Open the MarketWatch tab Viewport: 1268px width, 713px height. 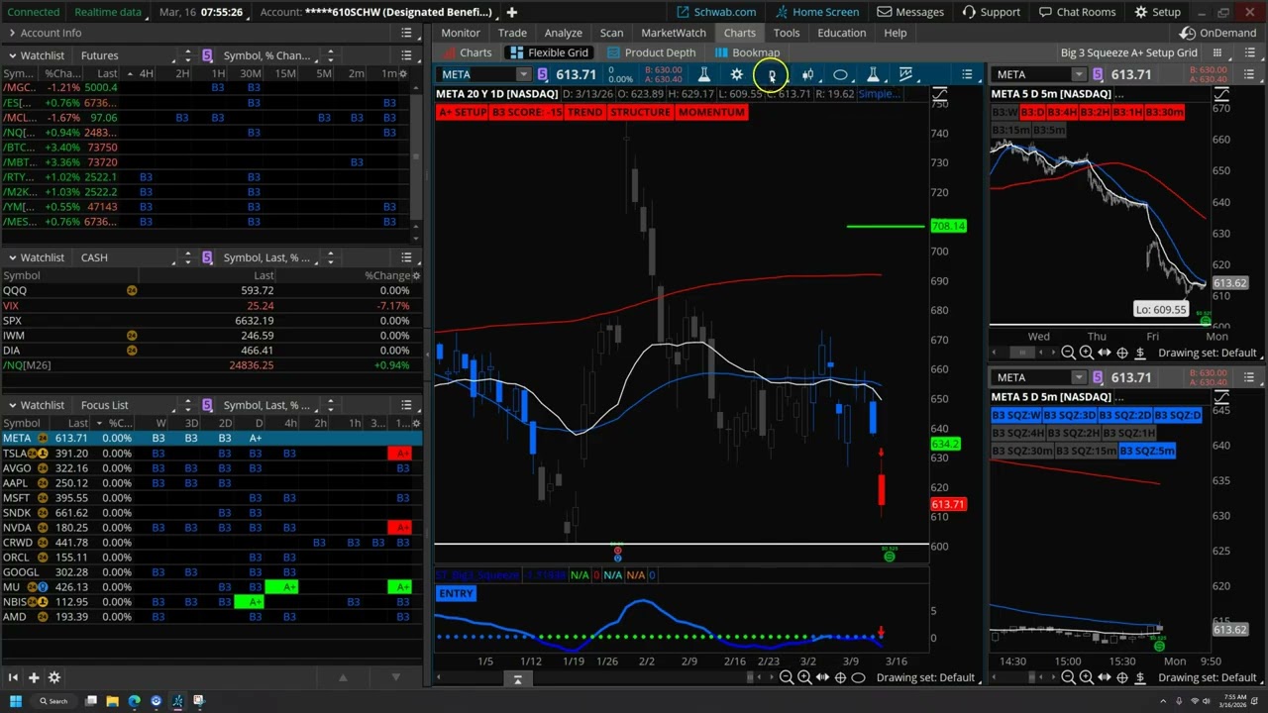pyautogui.click(x=674, y=33)
